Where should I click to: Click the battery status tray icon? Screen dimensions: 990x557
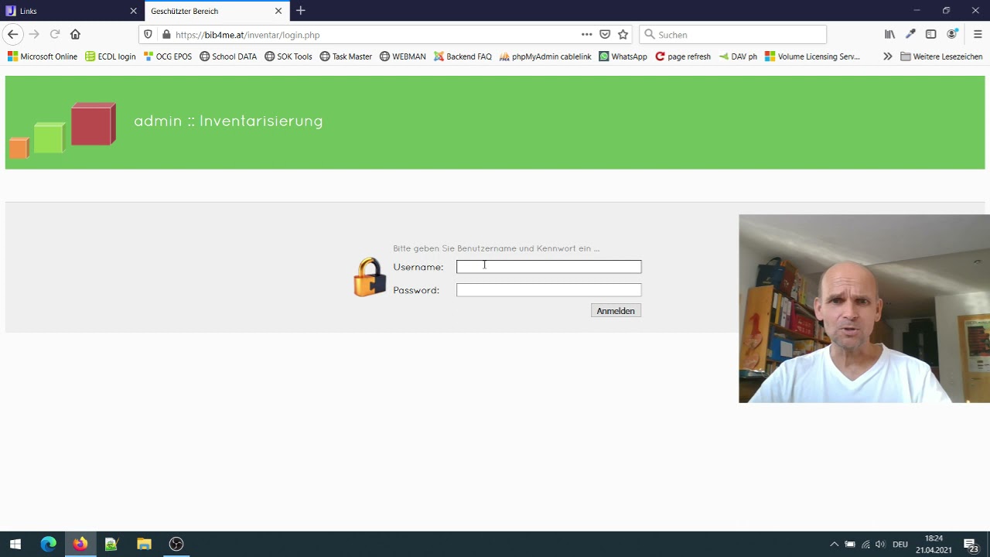point(850,545)
